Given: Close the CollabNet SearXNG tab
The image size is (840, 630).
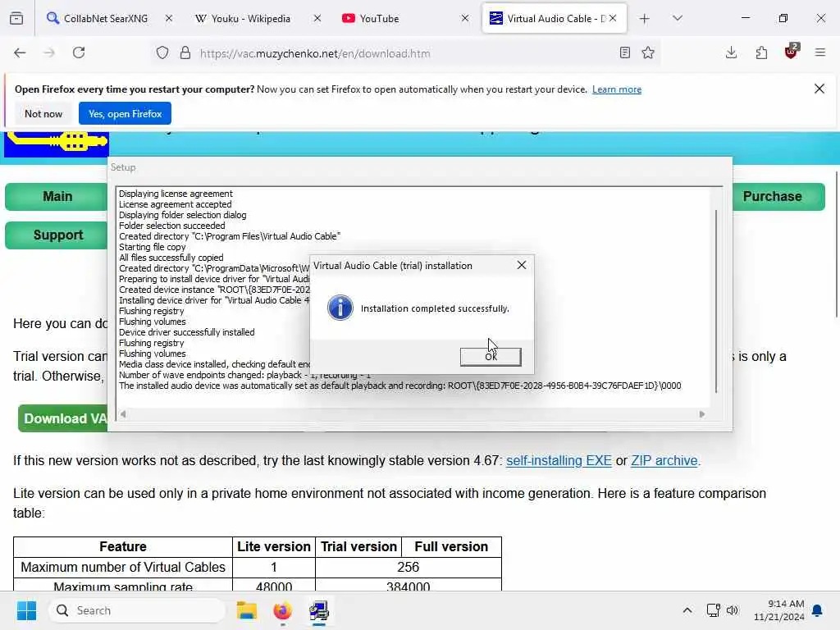Looking at the screenshot, I should point(169,18).
